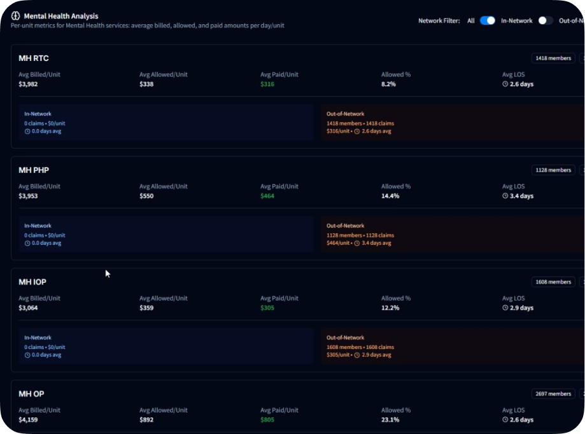Click the 1418 members badge on MH RTC
The width and height of the screenshot is (585, 434).
pos(553,58)
